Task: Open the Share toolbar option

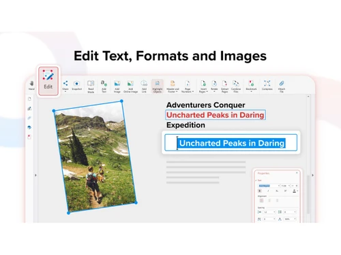Action: pyautogui.click(x=65, y=86)
